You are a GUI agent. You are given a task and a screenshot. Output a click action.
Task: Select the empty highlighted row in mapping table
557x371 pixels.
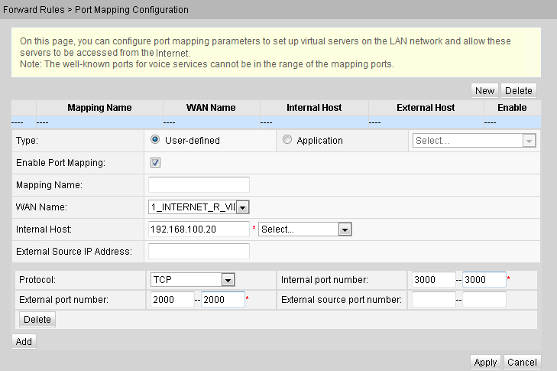click(x=275, y=121)
